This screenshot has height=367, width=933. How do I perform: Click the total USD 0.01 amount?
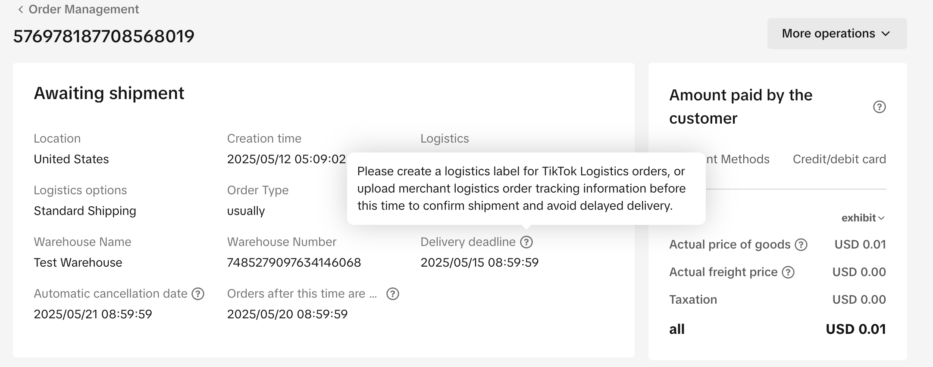[855, 329]
